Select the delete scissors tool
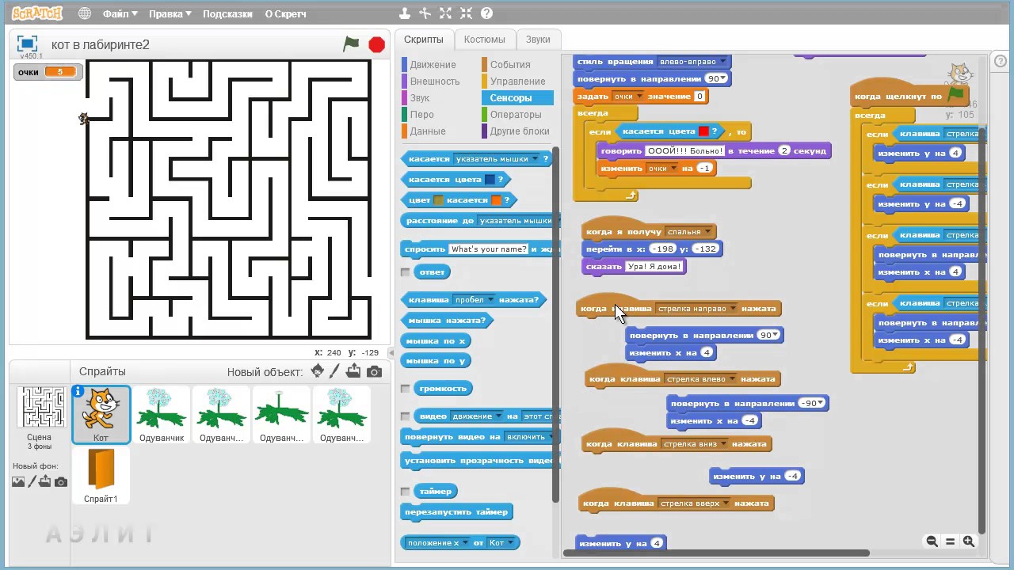Image resolution: width=1014 pixels, height=570 pixels. tap(425, 13)
